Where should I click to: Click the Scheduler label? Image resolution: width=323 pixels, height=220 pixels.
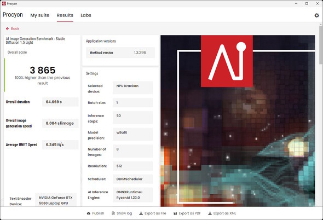pos(97,179)
